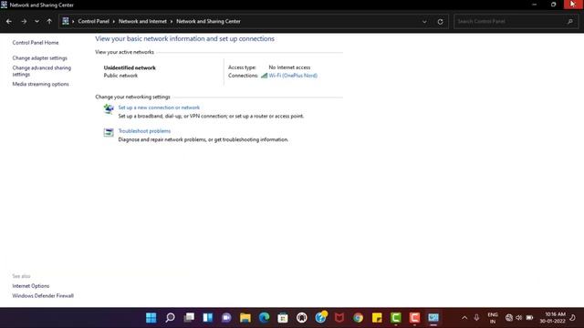
Task: Open the Wi-Fi (OnePlus Nord) connection link
Action: point(293,76)
